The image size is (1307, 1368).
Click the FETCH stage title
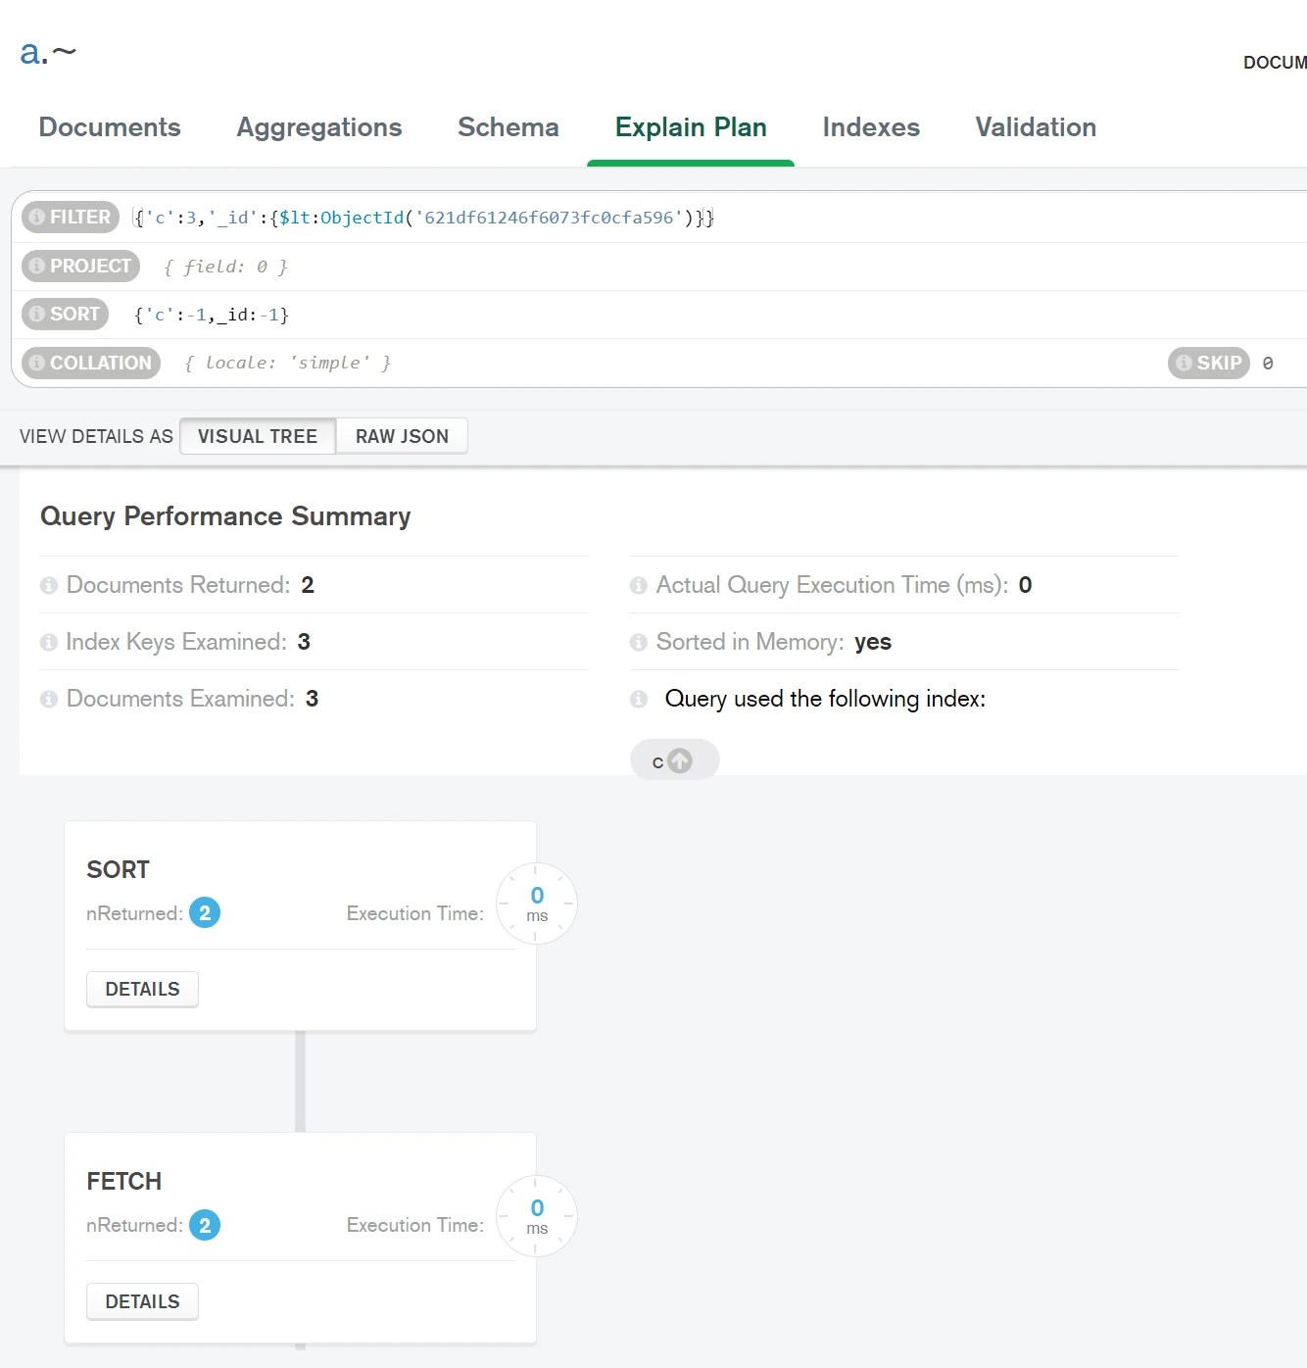(x=124, y=1182)
